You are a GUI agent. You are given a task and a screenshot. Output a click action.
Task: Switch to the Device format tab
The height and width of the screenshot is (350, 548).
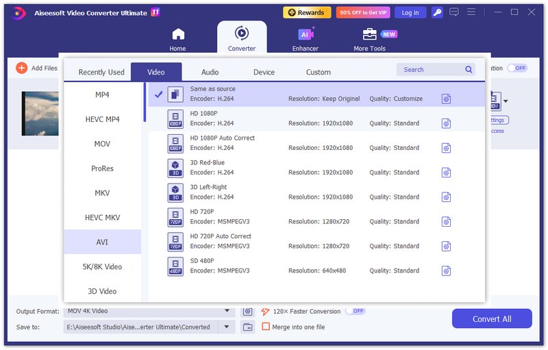pos(264,72)
